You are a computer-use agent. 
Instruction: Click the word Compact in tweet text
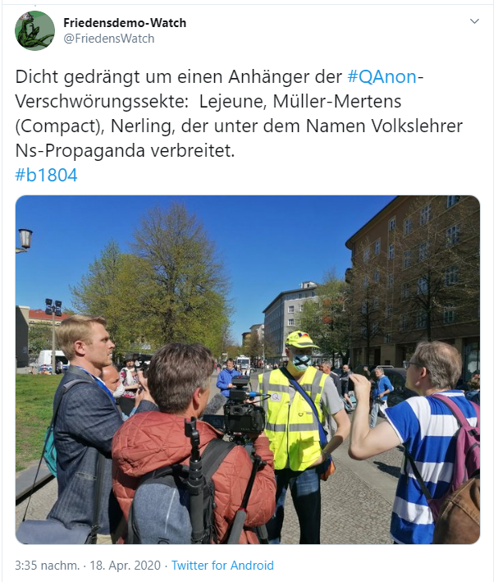point(57,126)
